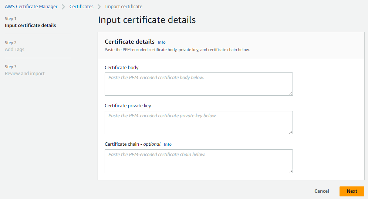The width and height of the screenshot is (368, 199).
Task: Open the Info link beside Certificate chain
Action: [x=168, y=144]
